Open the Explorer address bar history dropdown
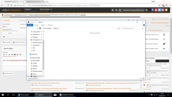The image size is (172, 97). tap(117, 28)
